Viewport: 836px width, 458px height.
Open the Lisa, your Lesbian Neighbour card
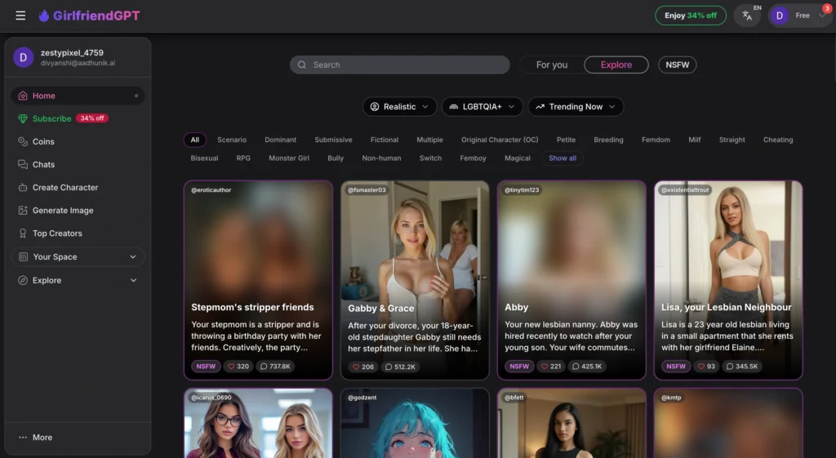[x=727, y=280]
